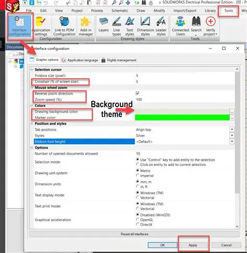Screen dimensions: 247x253
Task: Click Reset all interfaces
Action: pos(134,234)
